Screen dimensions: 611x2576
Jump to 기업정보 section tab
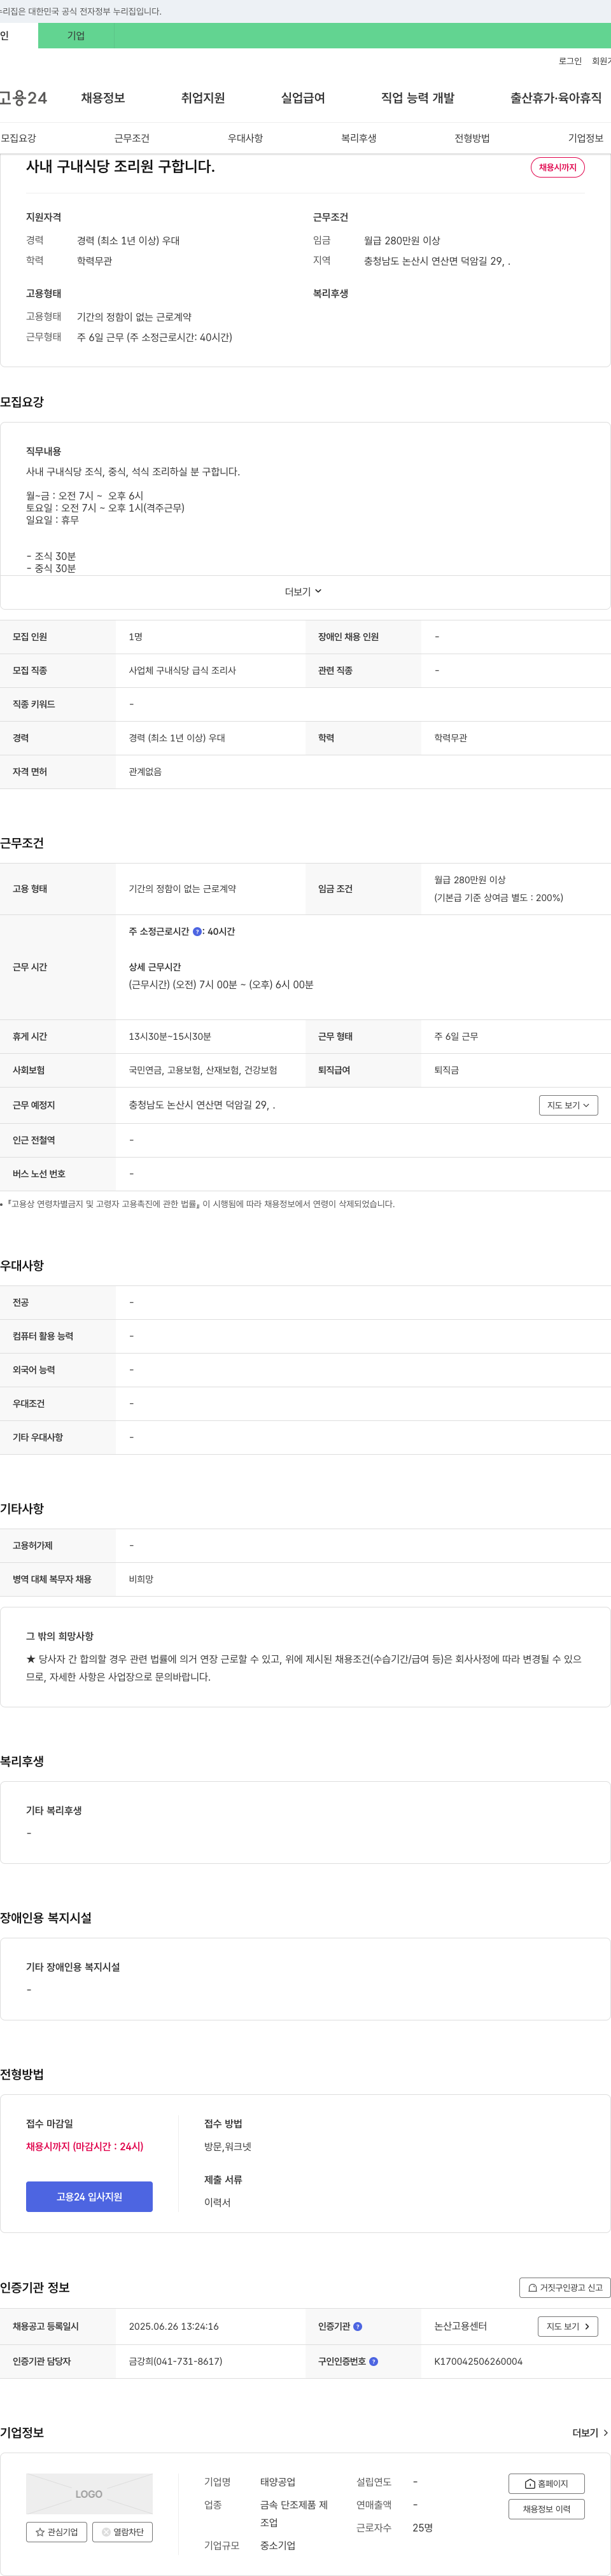point(586,138)
